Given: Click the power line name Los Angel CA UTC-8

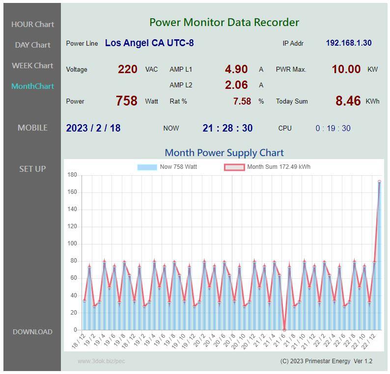Looking at the screenshot, I should click(149, 43).
